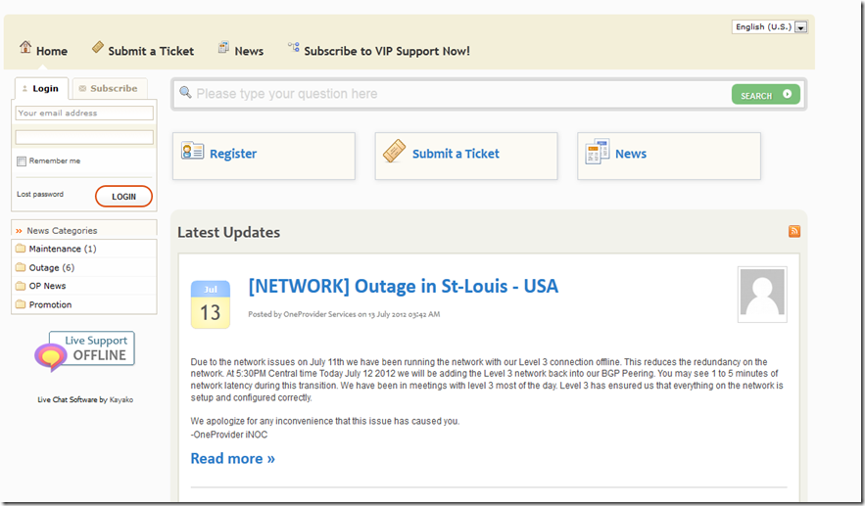Open Outage (6) news category
The height and width of the screenshot is (506, 865).
51,267
